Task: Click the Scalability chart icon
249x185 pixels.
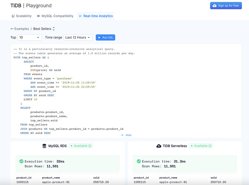Action: 13,16
